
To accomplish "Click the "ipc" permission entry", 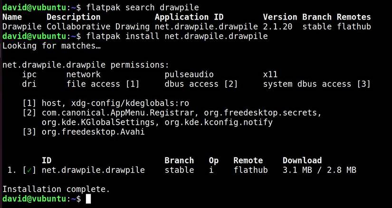I will (29, 74).
